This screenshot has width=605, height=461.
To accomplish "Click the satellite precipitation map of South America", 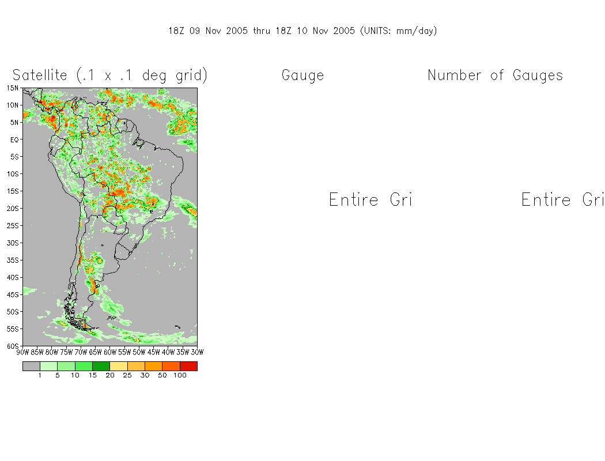I will (x=110, y=217).
